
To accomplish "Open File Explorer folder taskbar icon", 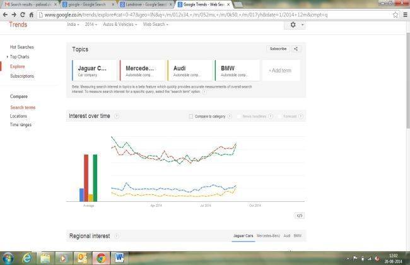I will (45, 258).
